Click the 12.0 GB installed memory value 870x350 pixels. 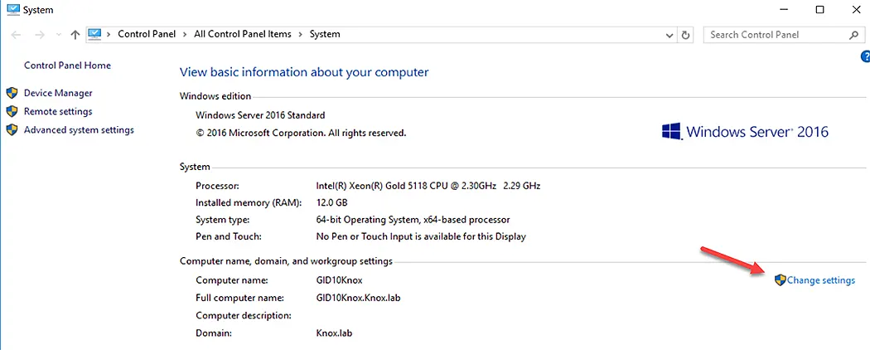pyautogui.click(x=331, y=202)
